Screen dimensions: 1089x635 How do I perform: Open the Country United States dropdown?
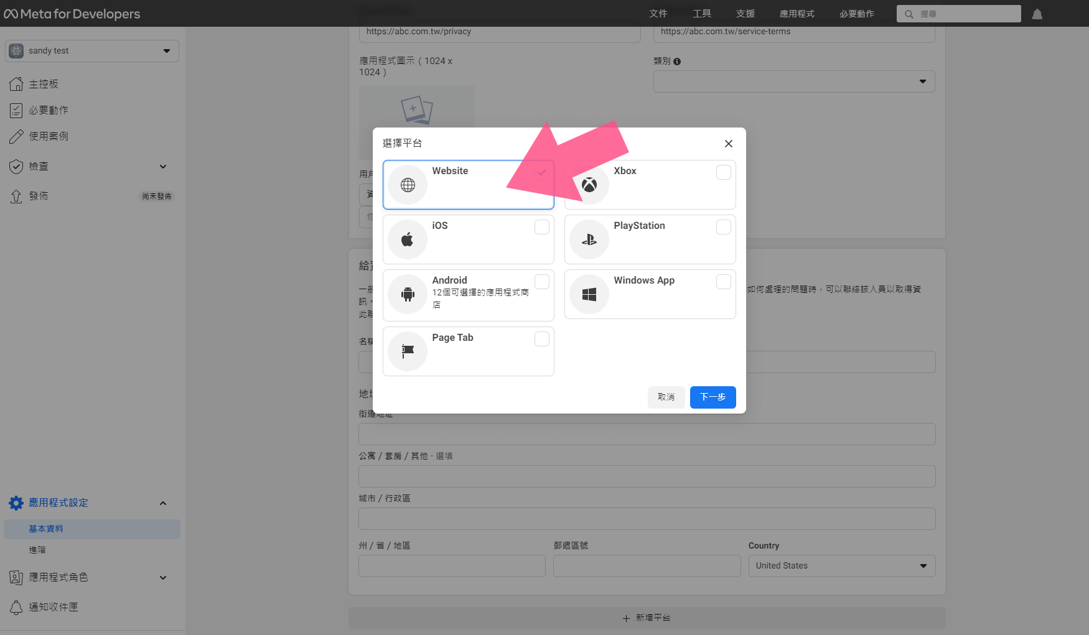pyautogui.click(x=842, y=566)
